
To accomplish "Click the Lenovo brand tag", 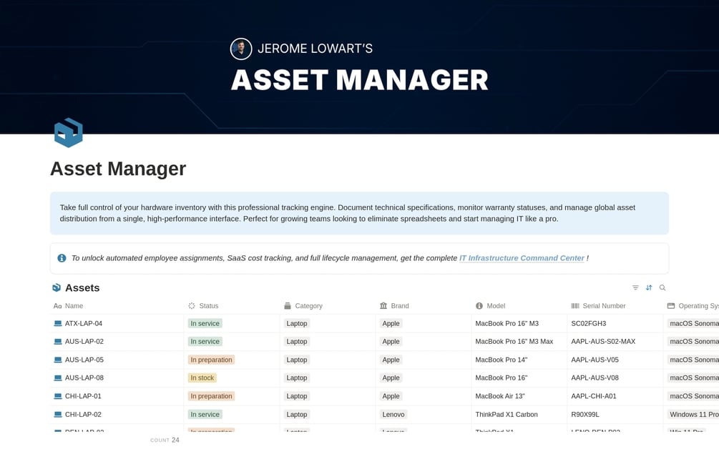I will 393,414.
